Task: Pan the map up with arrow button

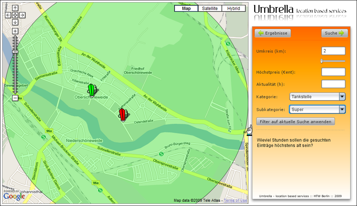Action: (x=15, y=8)
